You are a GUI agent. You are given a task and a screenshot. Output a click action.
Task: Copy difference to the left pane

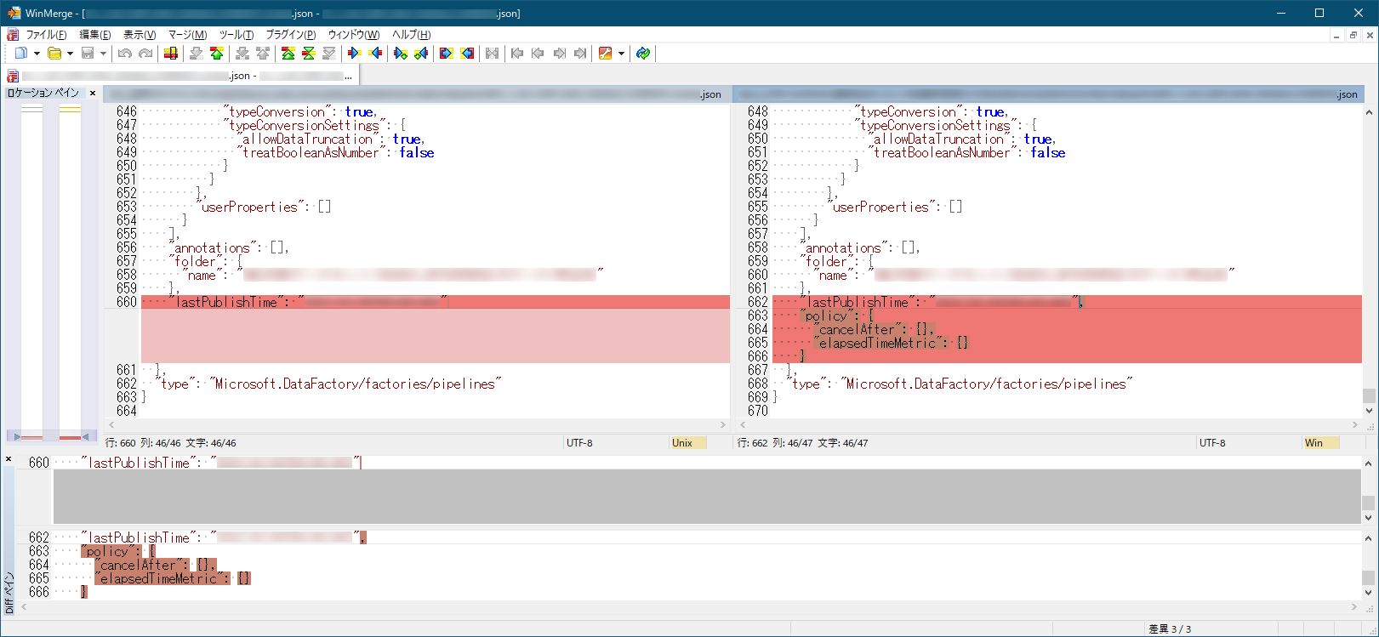click(375, 54)
